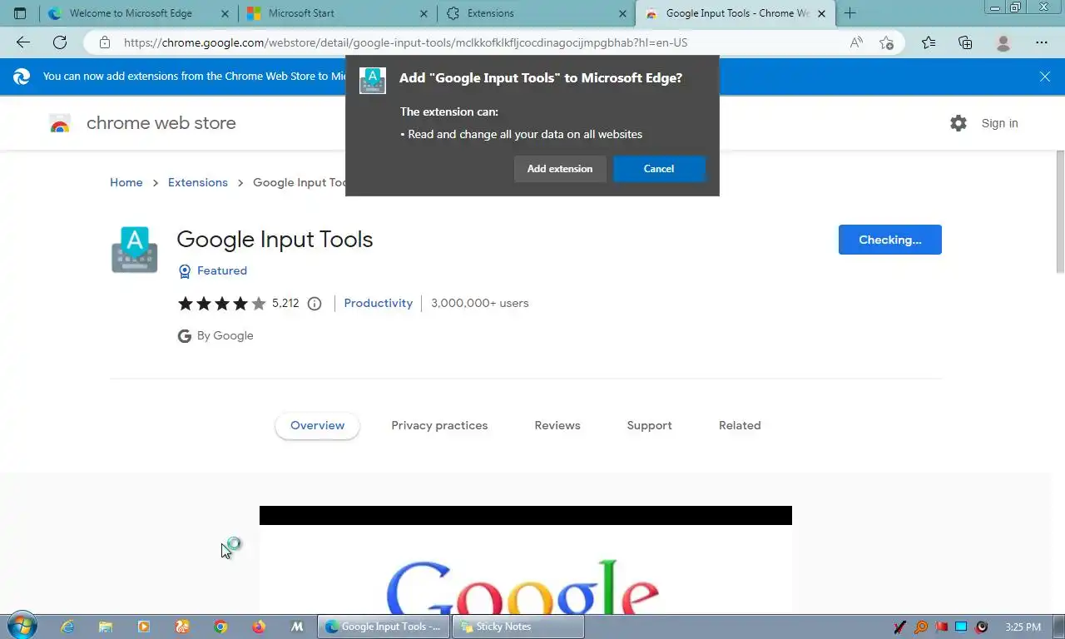Open Read aloud icon in address bar
Screen dimensions: 1065x639
[x=856, y=42]
